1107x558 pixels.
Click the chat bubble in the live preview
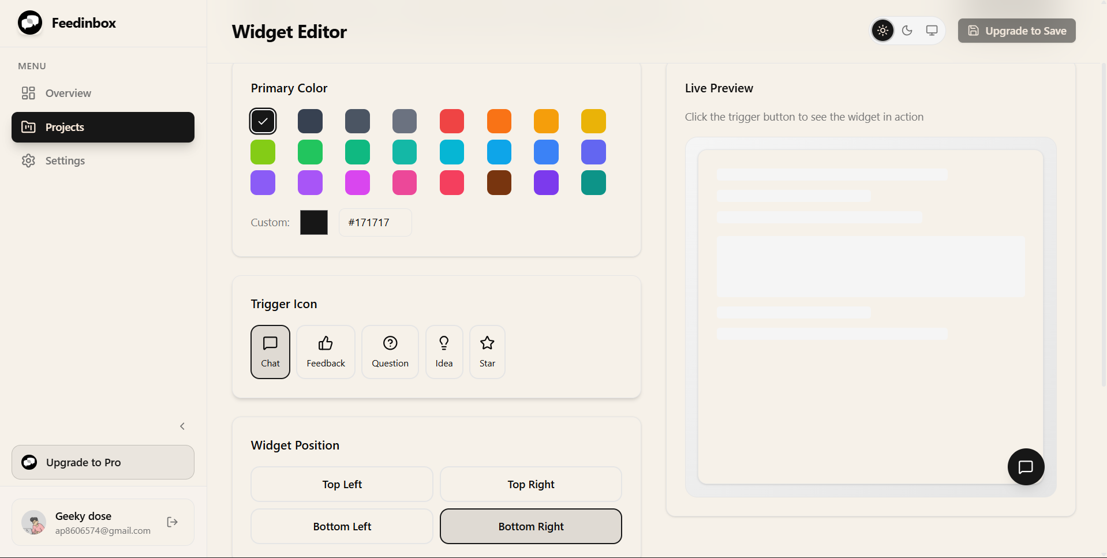click(x=1026, y=466)
